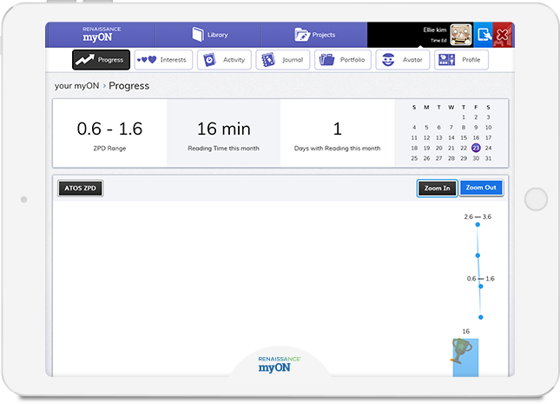Viewport: 560px width, 404px height.
Task: Click the Projects header tab label
Action: click(324, 35)
